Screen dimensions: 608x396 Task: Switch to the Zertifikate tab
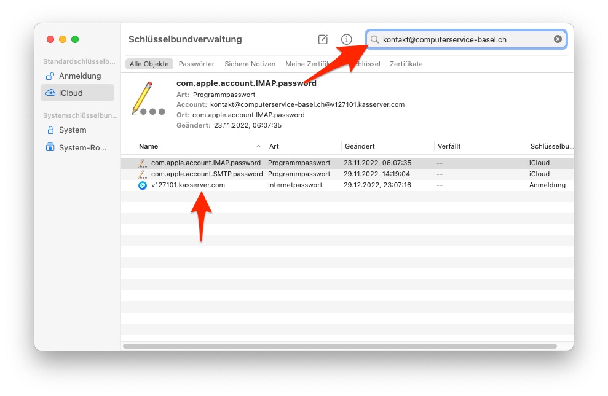(406, 64)
